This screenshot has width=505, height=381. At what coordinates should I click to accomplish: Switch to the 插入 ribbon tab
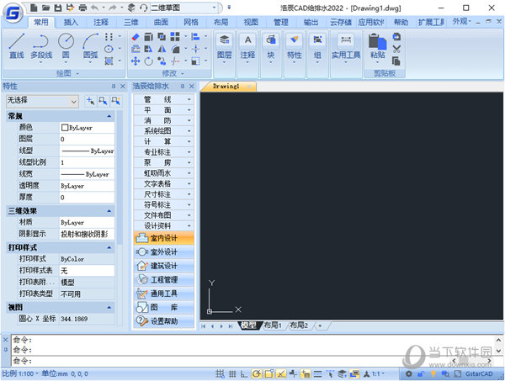(71, 22)
